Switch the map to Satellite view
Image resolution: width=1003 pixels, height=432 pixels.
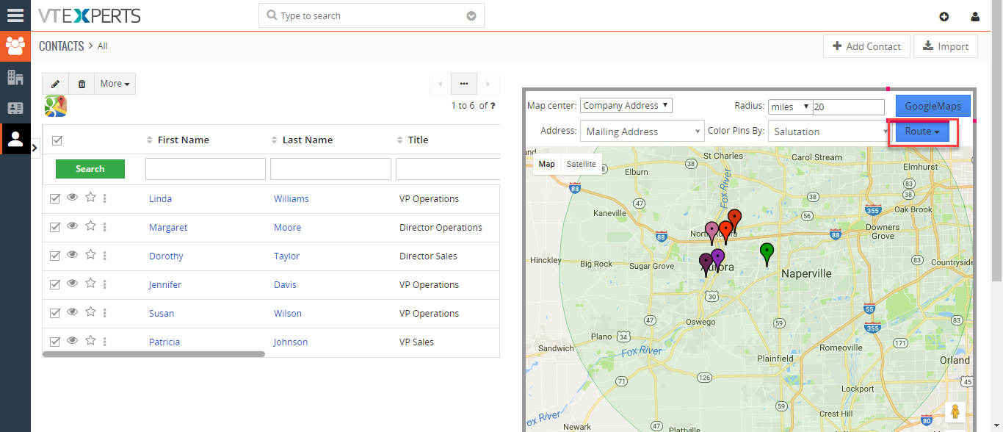tap(581, 164)
